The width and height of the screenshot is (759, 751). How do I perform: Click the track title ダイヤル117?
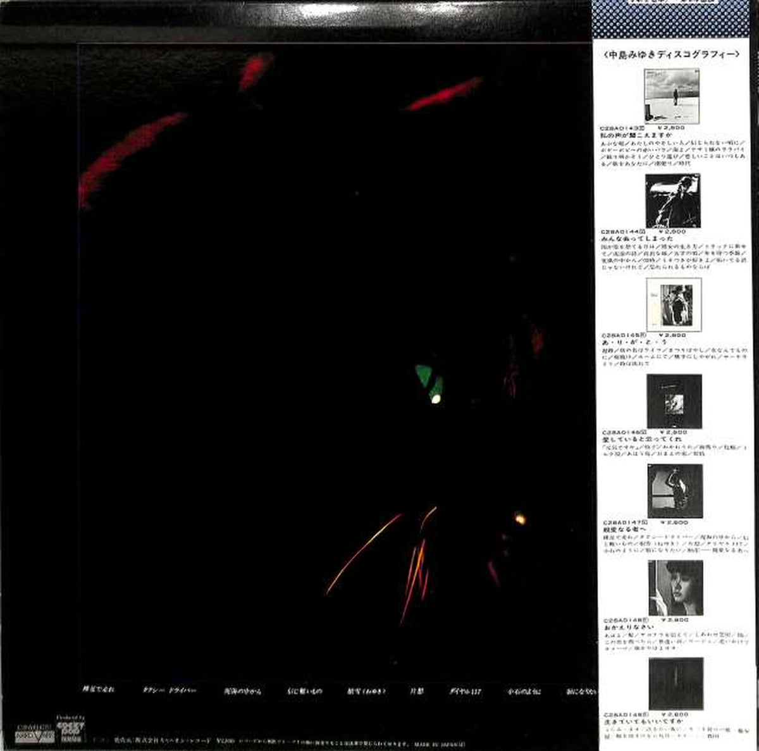click(465, 690)
